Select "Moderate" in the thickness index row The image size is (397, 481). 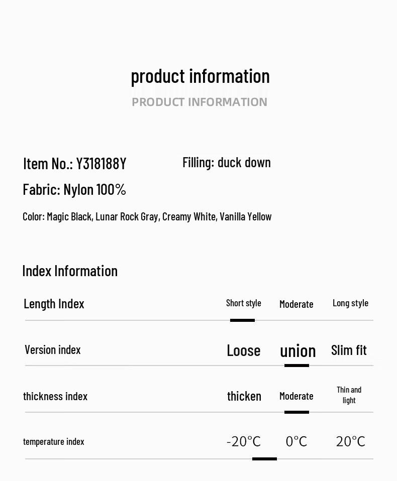[296, 396]
